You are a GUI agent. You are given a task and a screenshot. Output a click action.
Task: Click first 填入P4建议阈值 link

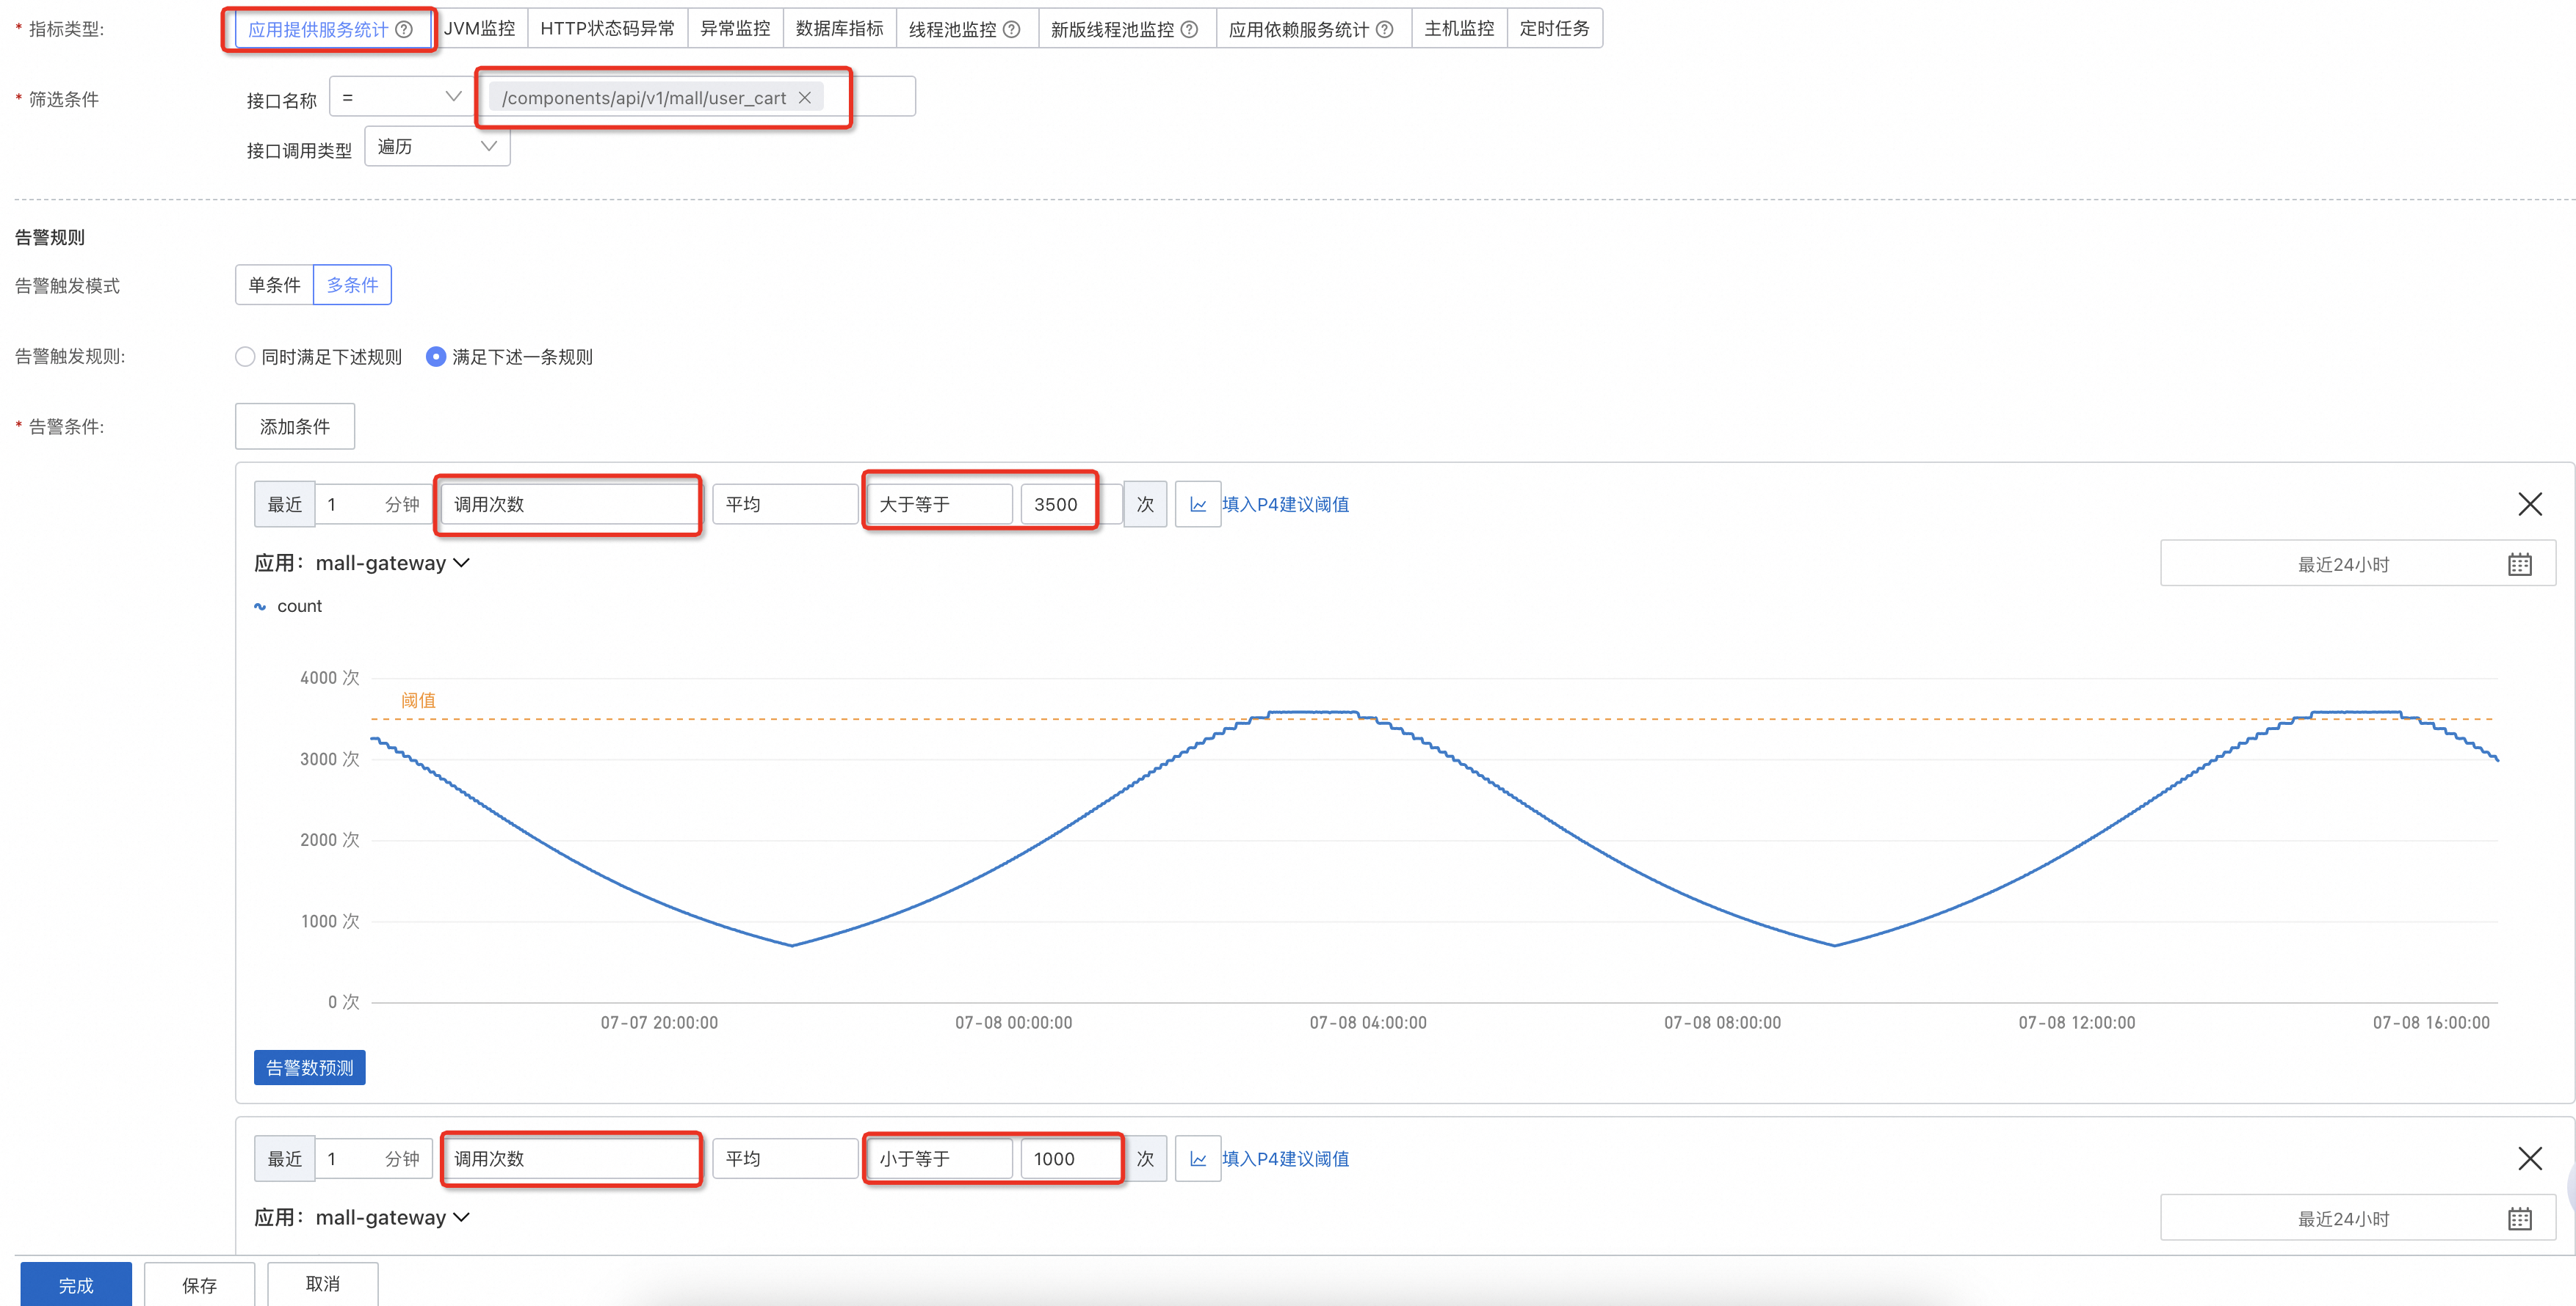[x=1285, y=505]
